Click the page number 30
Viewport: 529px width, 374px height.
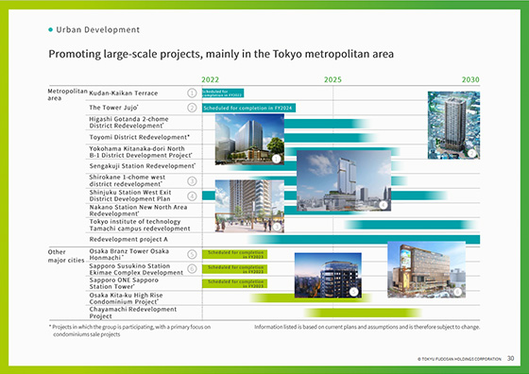[510, 359]
